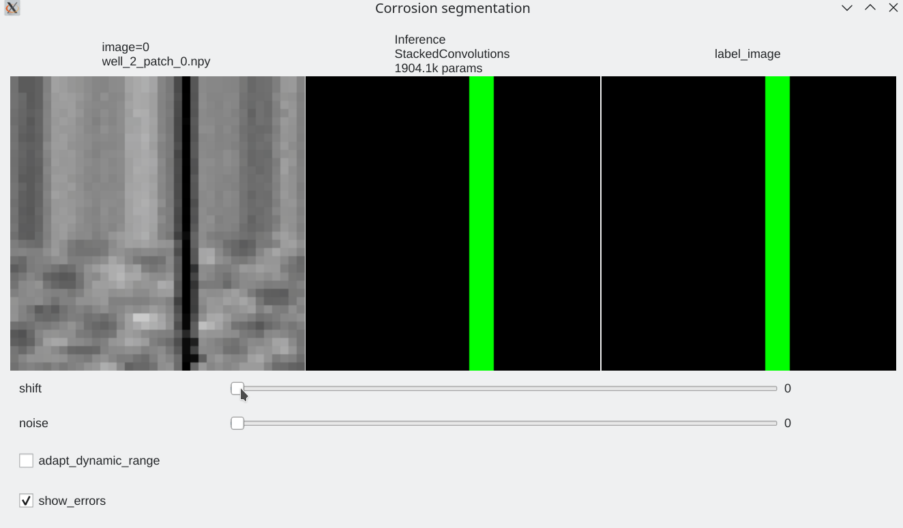Click the image=0 well_2_patch_0.npy caption
903x528 pixels.
[156, 54]
